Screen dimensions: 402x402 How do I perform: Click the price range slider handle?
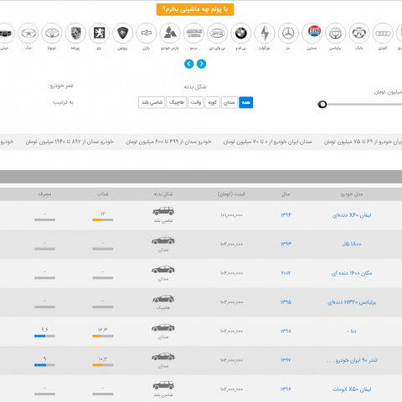click(x=322, y=105)
